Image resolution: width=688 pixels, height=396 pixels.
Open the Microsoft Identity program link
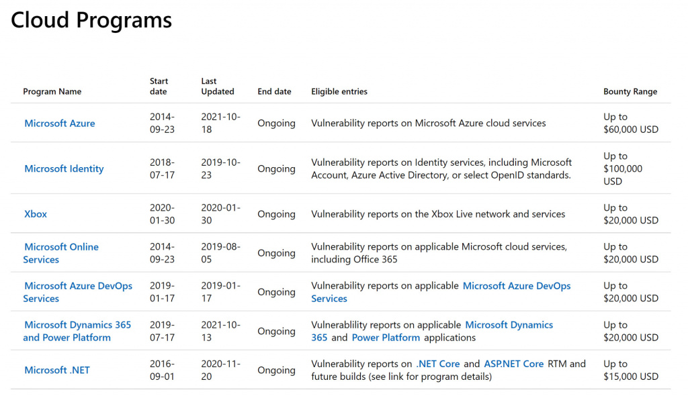(x=64, y=169)
